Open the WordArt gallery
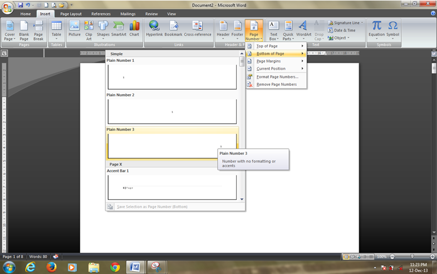The image size is (437, 274). (303, 30)
